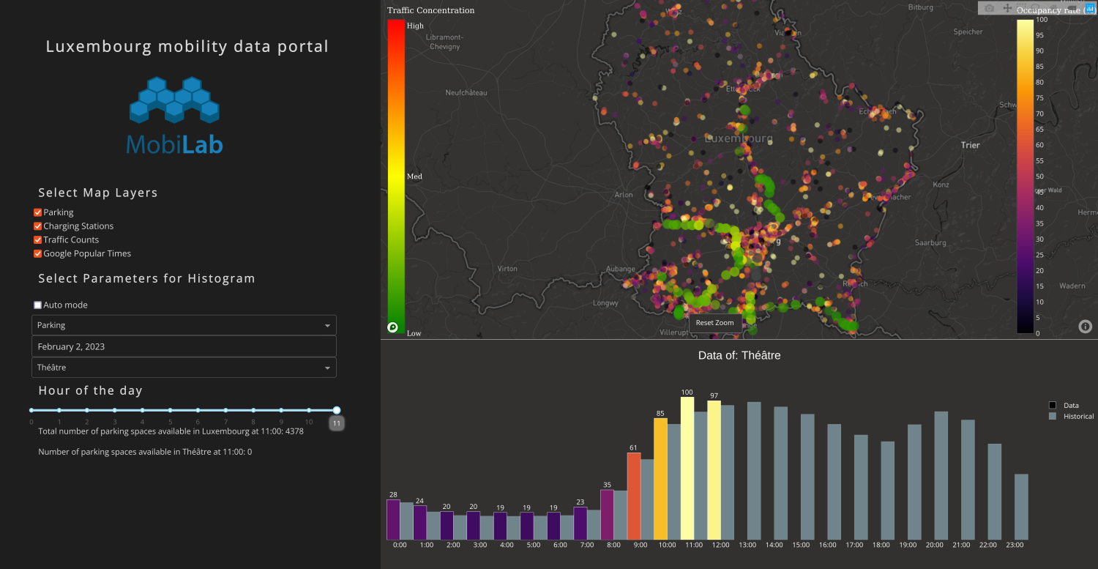Select the pan tool in map modebar
1098x569 pixels.
[1007, 8]
